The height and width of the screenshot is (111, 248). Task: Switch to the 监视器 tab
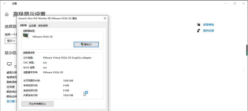click(x=32, y=26)
